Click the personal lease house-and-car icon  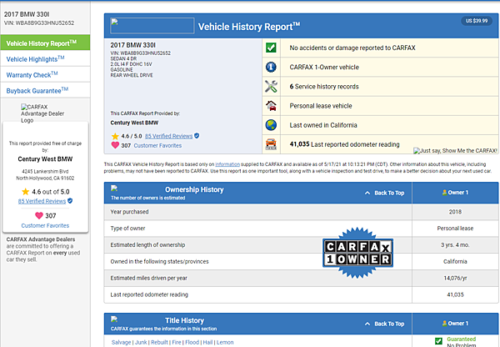pyautogui.click(x=271, y=106)
